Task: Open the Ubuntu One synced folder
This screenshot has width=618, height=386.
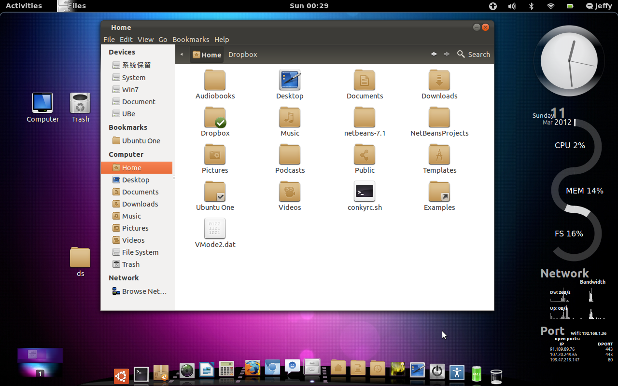Action: click(215, 192)
